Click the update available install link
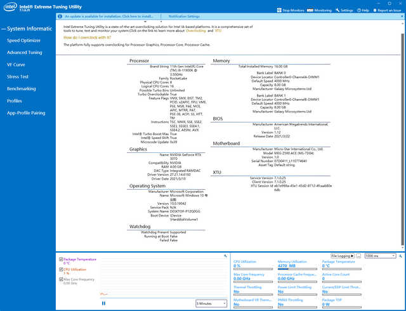The image size is (406, 311). click(109, 17)
